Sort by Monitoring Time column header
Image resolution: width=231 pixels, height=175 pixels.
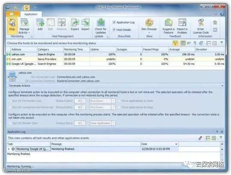click(77, 50)
